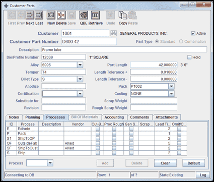The height and width of the screenshot is (182, 214).
Task: Click the Clear button
Action: click(165, 163)
